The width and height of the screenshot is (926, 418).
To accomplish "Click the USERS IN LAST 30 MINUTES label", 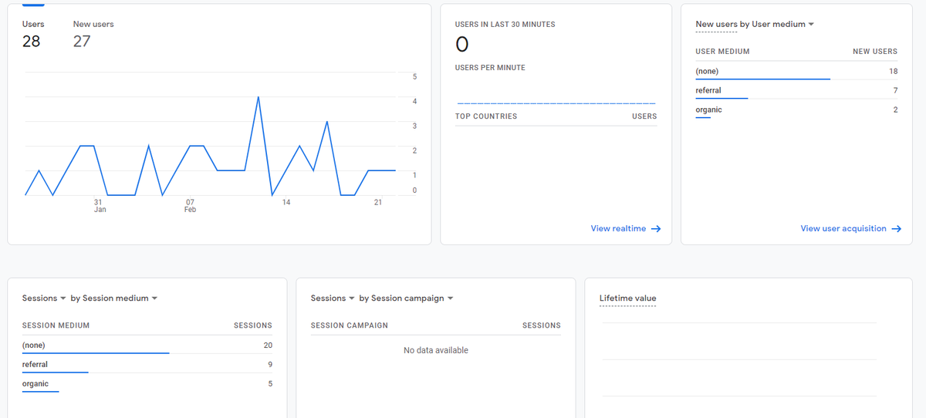I will (x=505, y=25).
